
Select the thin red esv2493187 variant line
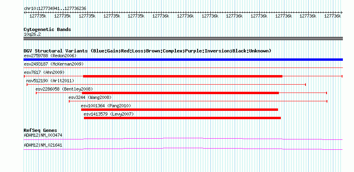(183, 68)
